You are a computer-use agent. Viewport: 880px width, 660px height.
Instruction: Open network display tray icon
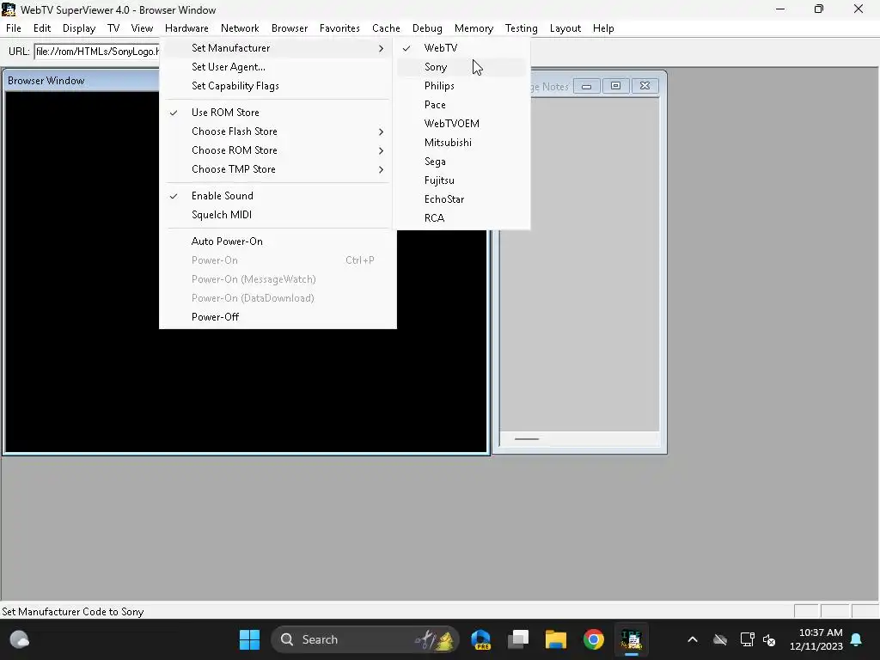747,639
